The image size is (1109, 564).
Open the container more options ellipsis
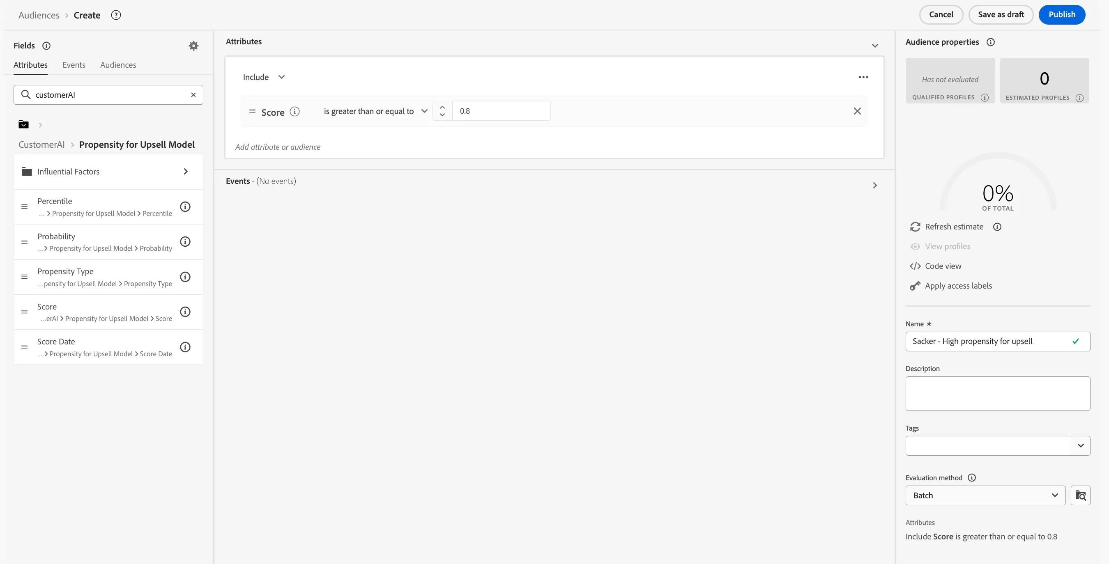863,77
